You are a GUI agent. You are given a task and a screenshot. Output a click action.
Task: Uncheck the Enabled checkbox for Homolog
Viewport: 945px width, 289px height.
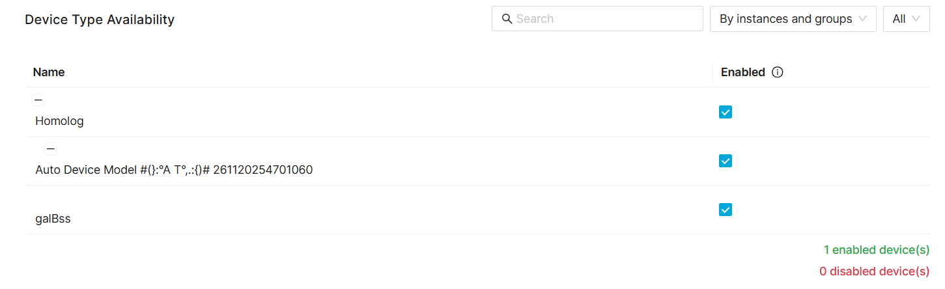[x=726, y=112]
